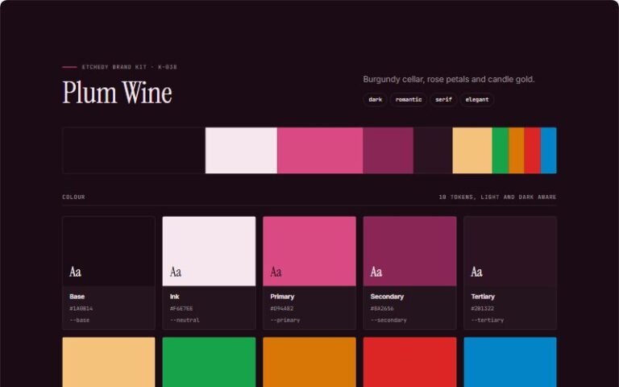Click the "10 TOKENS, LIGHT AND DARK AWARE" text
Image resolution: width=619 pixels, height=387 pixels.
tap(497, 197)
